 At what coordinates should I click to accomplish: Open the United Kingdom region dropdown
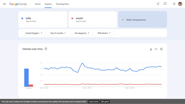(33, 33)
